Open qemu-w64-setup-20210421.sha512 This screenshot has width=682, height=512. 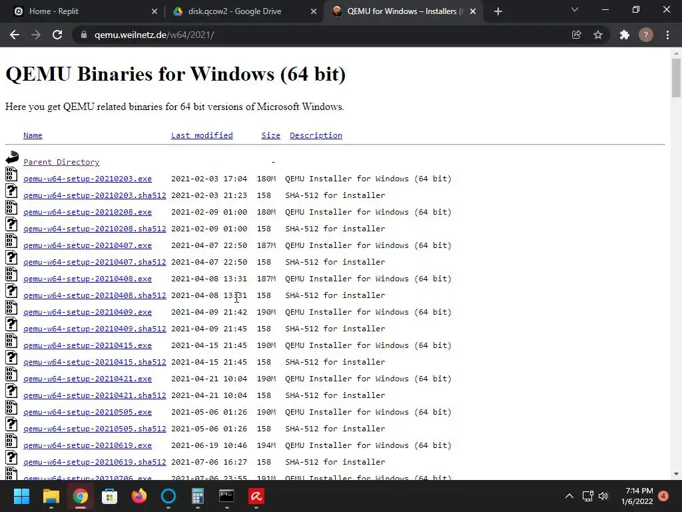pyautogui.click(x=95, y=395)
